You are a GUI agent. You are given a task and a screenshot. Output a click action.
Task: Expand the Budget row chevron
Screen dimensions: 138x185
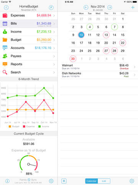[x=54, y=40]
